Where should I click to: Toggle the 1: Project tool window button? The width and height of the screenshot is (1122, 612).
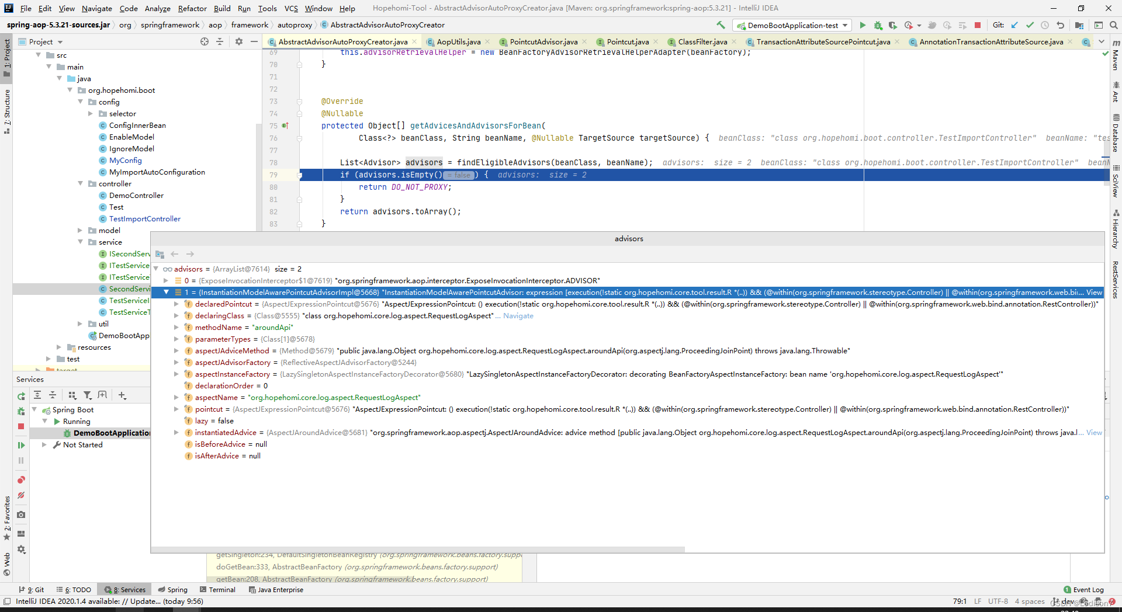(x=7, y=57)
